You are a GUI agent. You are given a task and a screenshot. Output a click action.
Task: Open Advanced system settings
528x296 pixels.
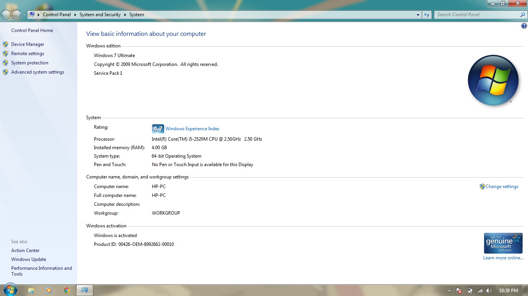point(37,72)
